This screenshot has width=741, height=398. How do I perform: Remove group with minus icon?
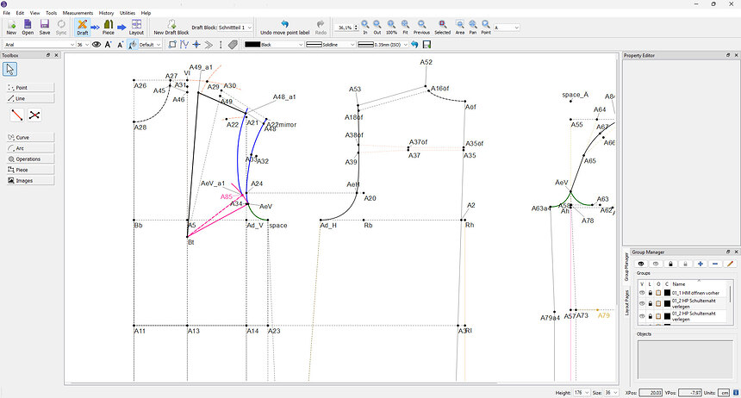coord(715,264)
